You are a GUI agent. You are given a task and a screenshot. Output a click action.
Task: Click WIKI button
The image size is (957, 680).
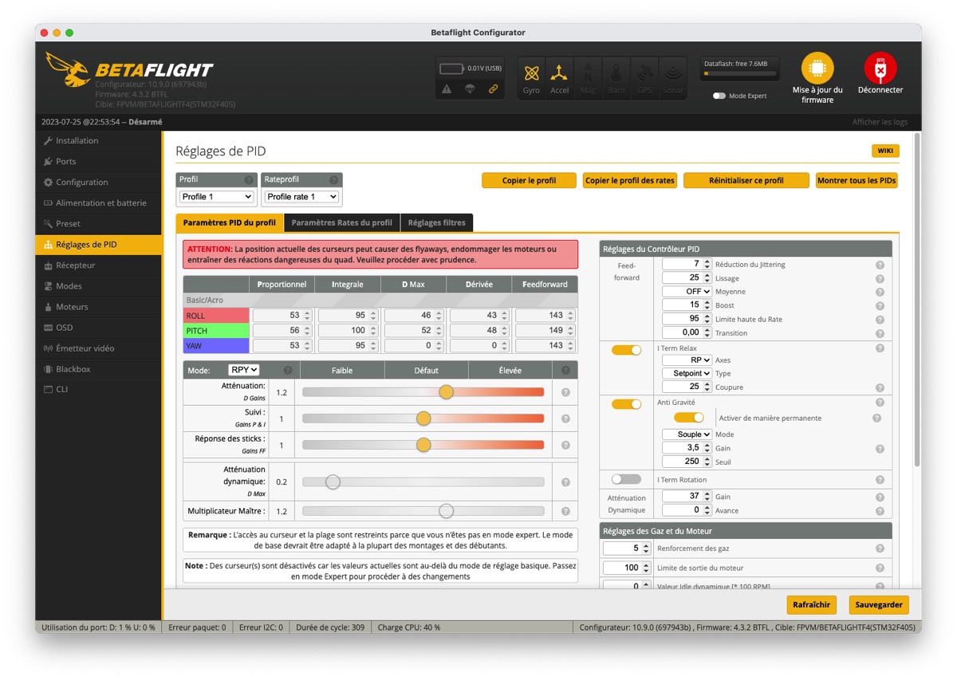[x=885, y=151]
